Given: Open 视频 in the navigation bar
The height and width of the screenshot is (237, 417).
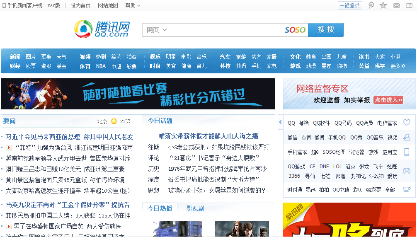Looking at the screenshot, I should click(x=85, y=57).
